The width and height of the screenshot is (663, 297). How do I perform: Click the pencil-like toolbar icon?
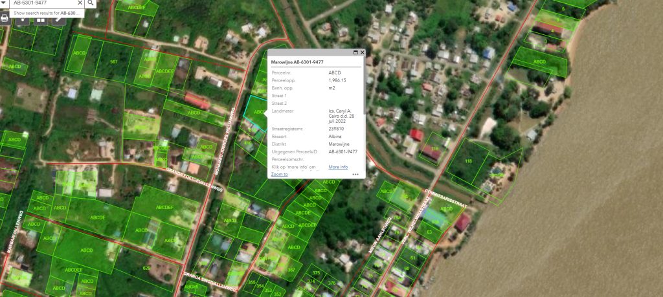click(x=59, y=19)
